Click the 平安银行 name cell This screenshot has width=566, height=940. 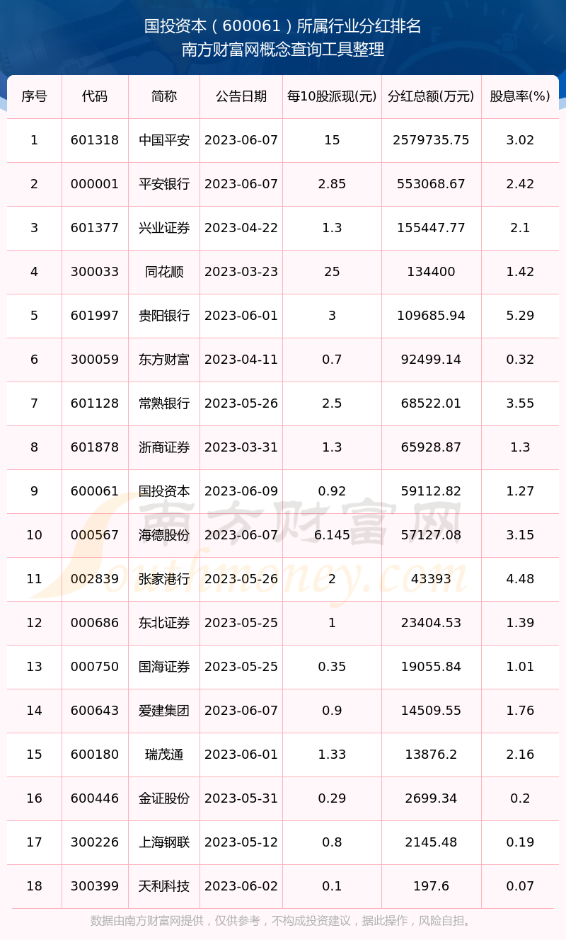[164, 184]
